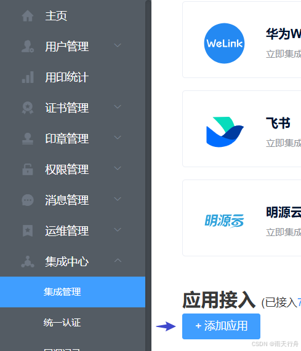Open the 用户管理 menu label
Screen dimensions: 301x351
67,47
